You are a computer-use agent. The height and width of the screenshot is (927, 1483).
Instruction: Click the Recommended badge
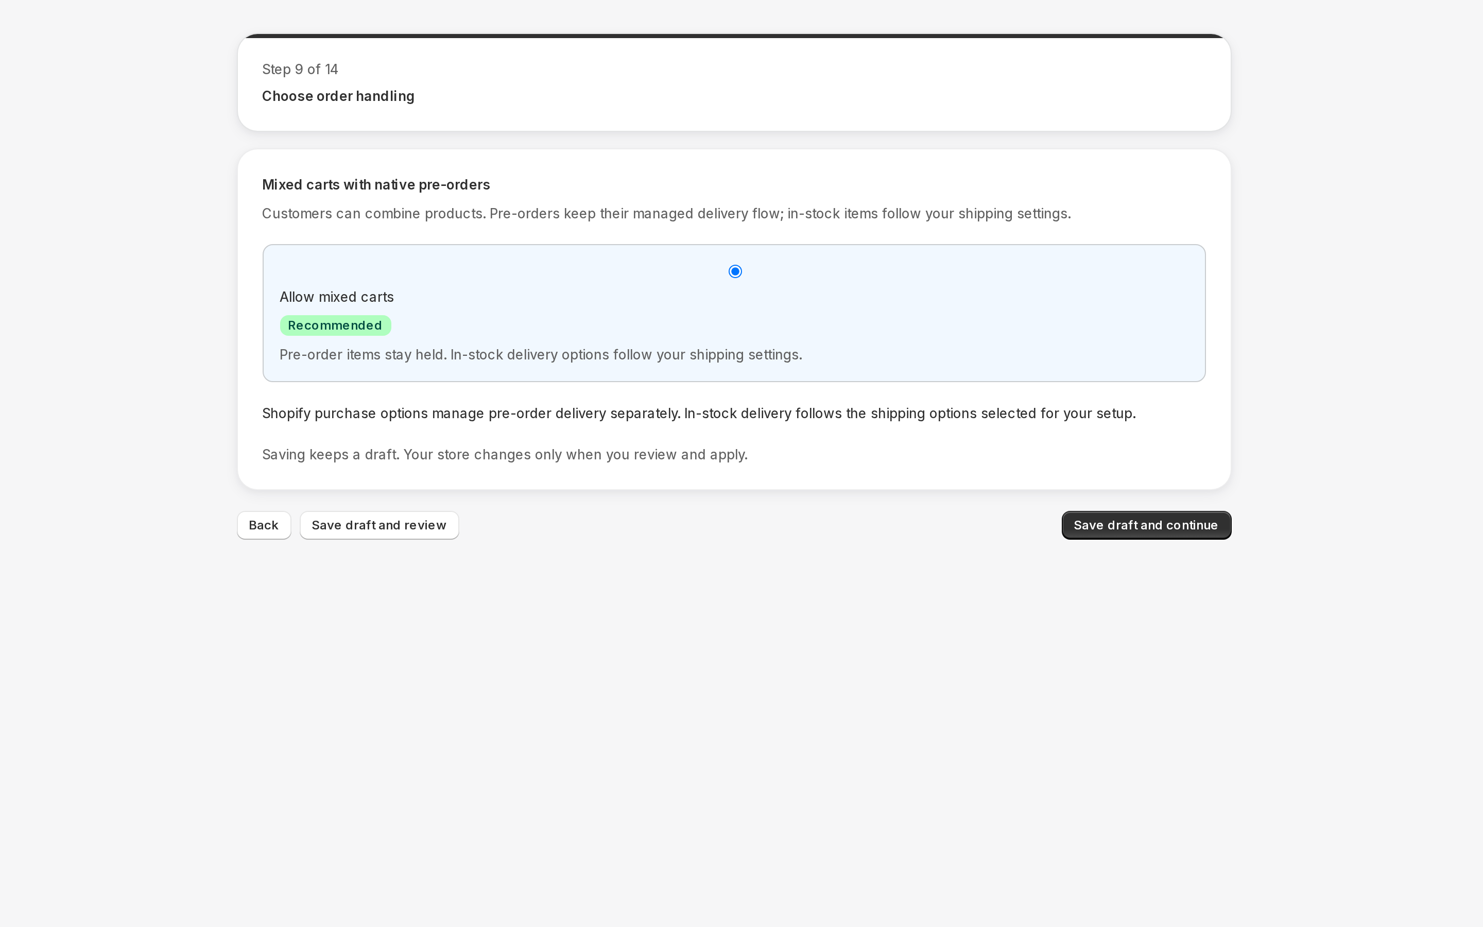[x=335, y=325]
